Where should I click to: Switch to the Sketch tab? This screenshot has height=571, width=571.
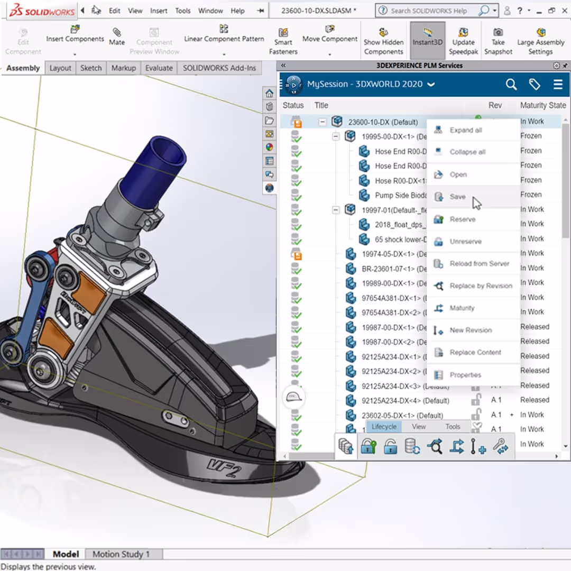pyautogui.click(x=91, y=68)
